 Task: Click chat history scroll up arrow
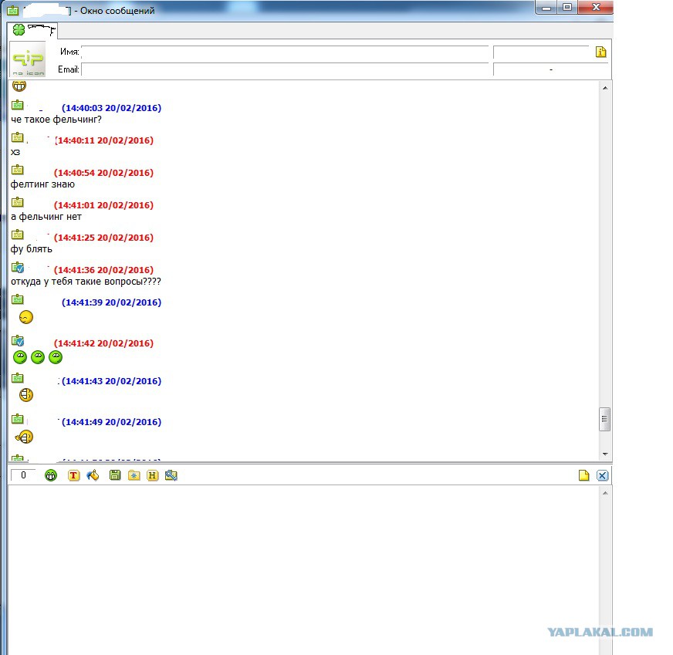pyautogui.click(x=605, y=88)
